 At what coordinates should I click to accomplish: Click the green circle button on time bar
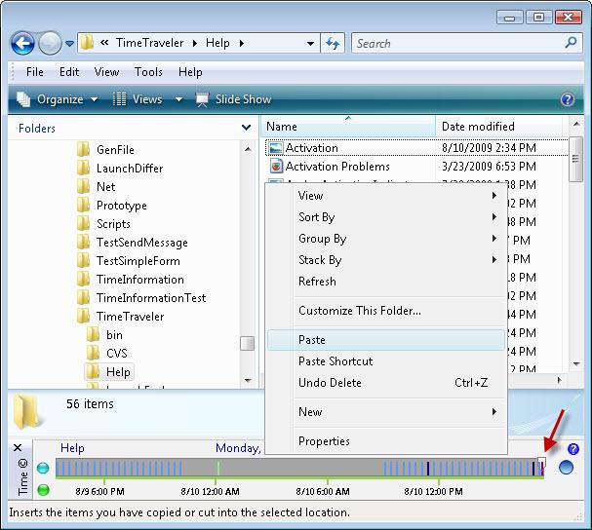(x=43, y=490)
